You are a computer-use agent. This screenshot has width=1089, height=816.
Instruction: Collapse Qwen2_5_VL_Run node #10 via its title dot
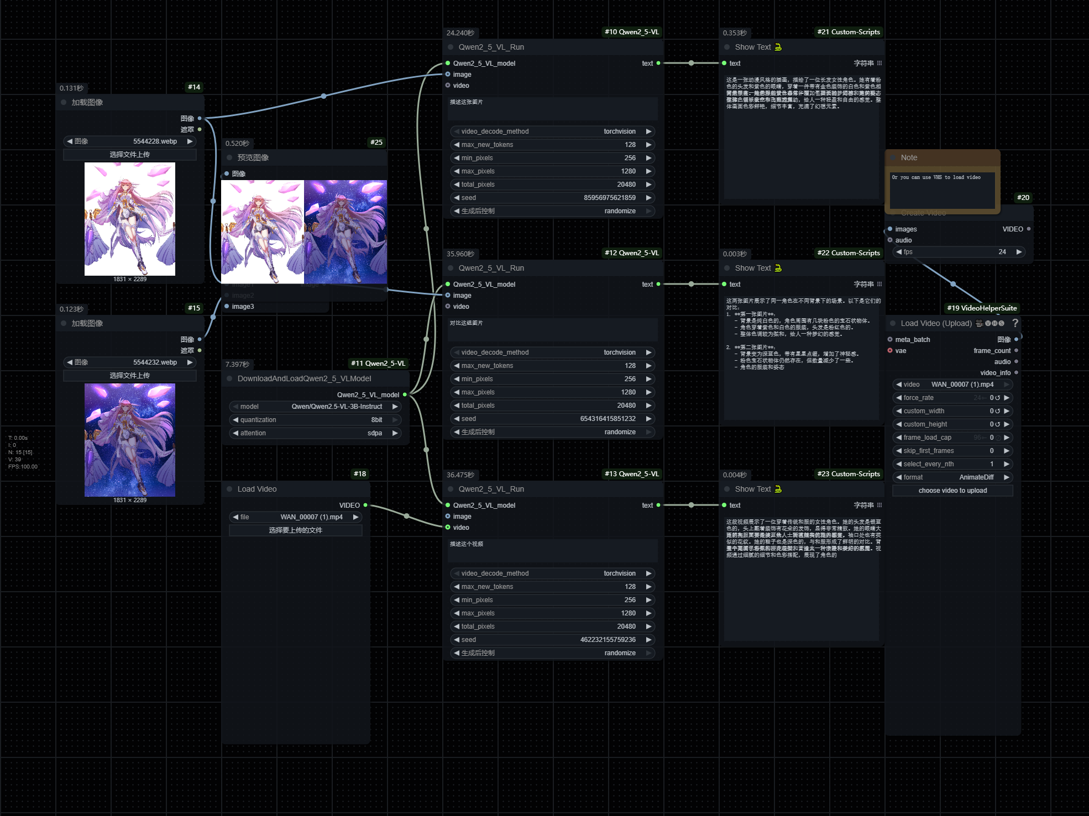(x=451, y=47)
